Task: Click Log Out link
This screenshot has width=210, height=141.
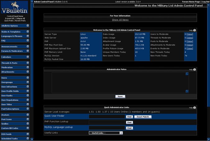Action: pyautogui.click(x=206, y=2)
